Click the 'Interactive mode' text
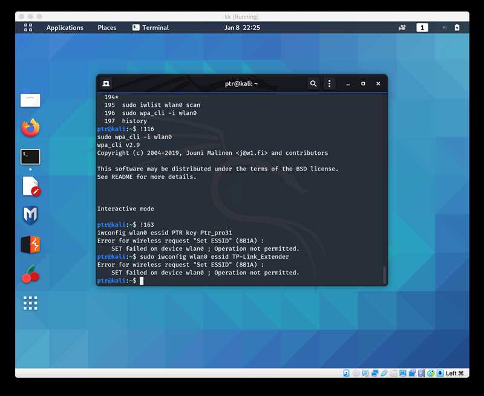484x396 pixels. (x=125, y=209)
